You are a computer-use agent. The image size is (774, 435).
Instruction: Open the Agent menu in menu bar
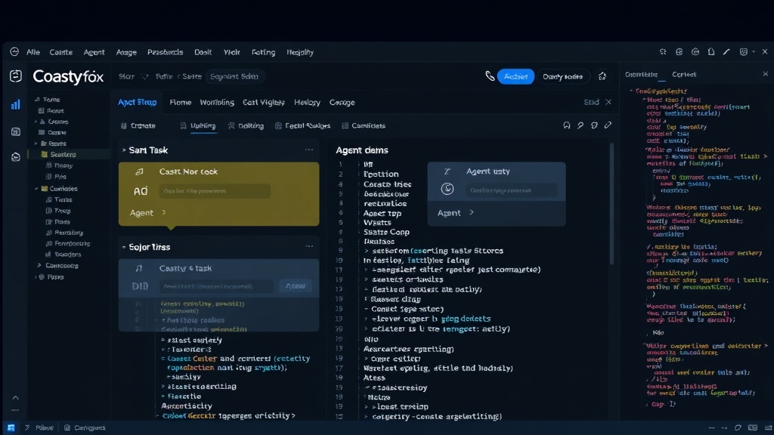pyautogui.click(x=94, y=52)
